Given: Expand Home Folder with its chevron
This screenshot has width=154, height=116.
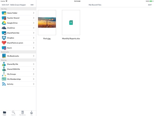Looking at the screenshot, I should (x=33, y=13).
